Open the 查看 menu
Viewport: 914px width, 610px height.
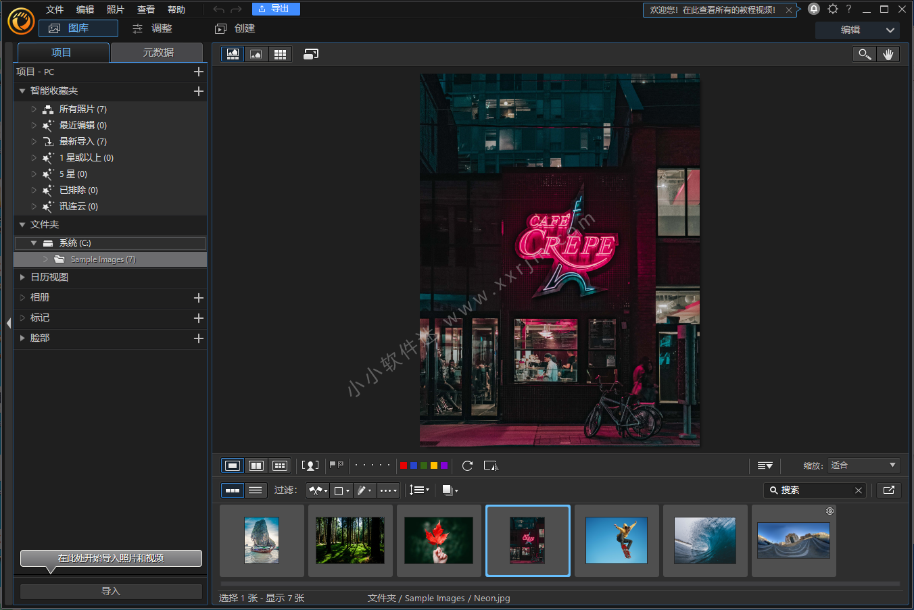[146, 9]
